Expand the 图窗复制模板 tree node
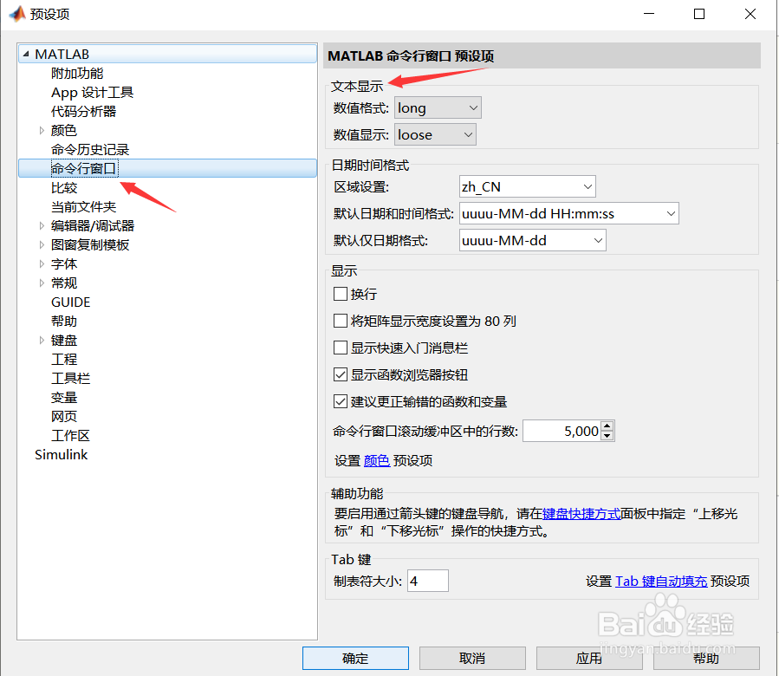Screen dimensions: 779x676 pos(42,244)
